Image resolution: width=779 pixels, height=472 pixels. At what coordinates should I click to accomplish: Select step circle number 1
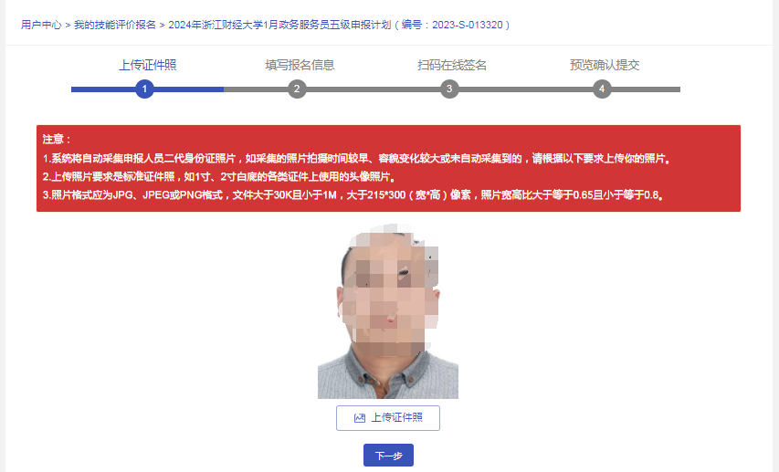[144, 89]
